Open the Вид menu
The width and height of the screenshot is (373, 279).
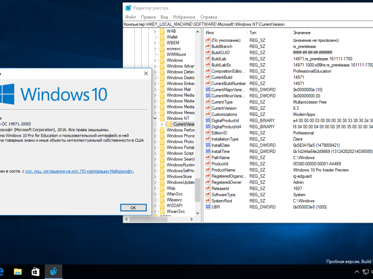164,17
